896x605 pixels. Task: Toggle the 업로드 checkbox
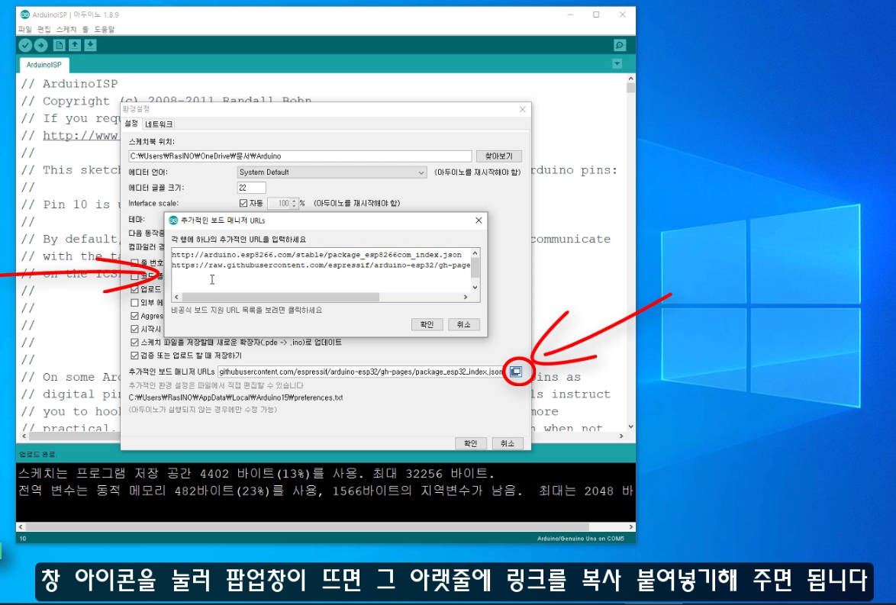pyautogui.click(x=134, y=290)
